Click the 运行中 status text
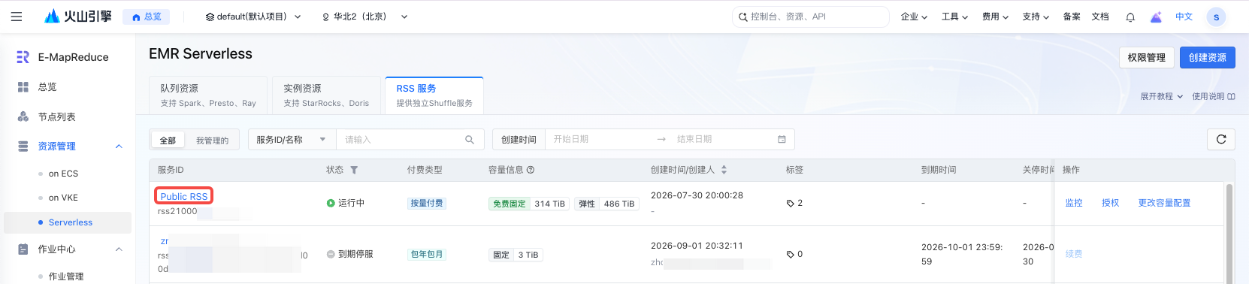The height and width of the screenshot is (284, 1249). pyautogui.click(x=351, y=203)
